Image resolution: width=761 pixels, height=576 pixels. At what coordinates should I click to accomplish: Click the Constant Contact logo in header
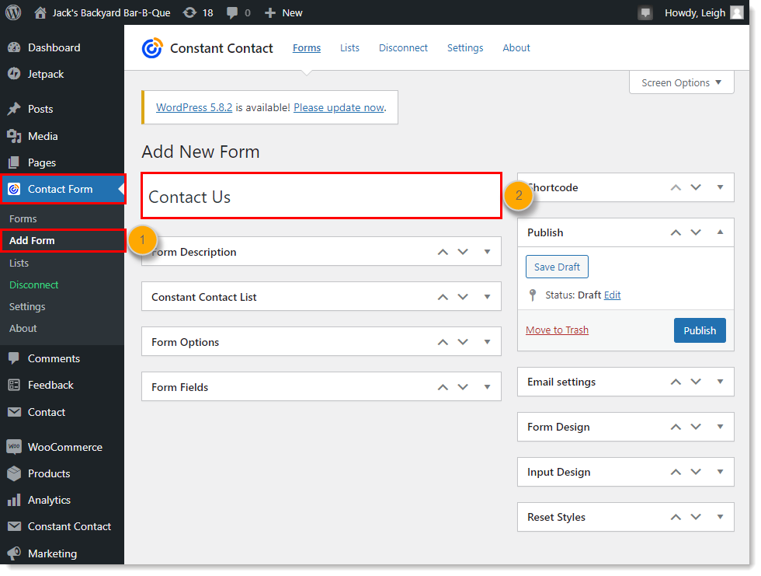152,48
